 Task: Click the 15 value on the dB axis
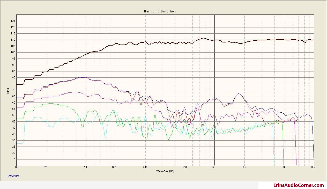click(13, 159)
